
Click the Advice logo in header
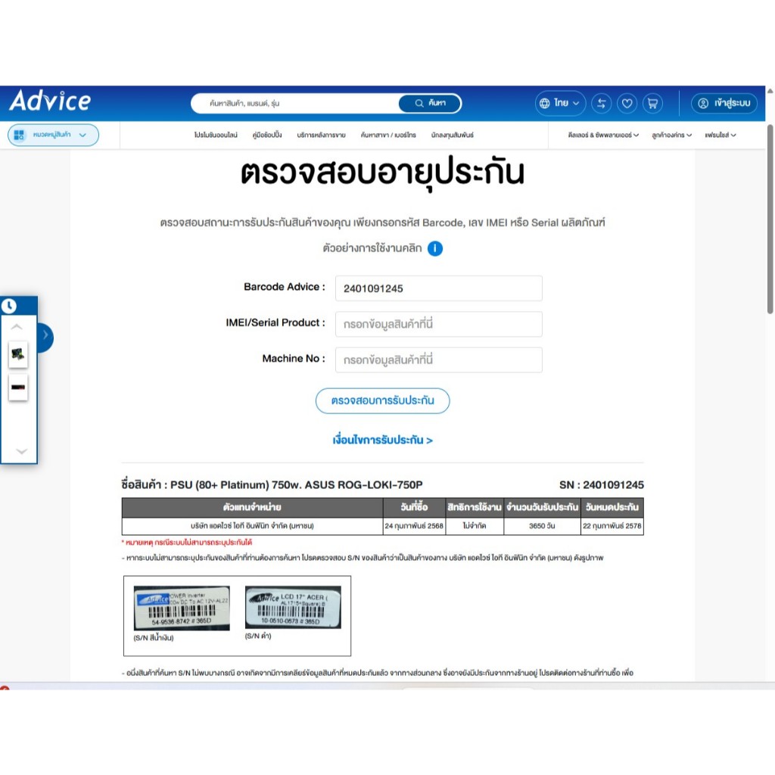[x=50, y=101]
